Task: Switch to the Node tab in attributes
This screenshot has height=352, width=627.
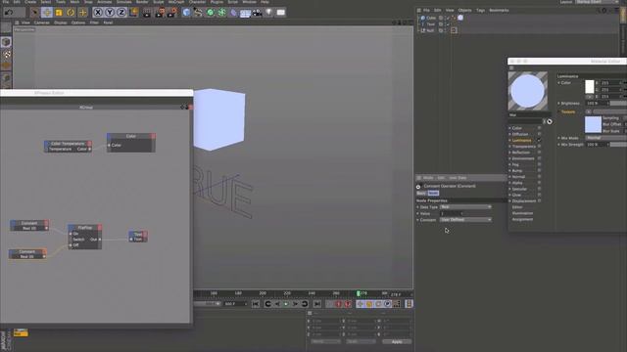Action: click(x=433, y=194)
